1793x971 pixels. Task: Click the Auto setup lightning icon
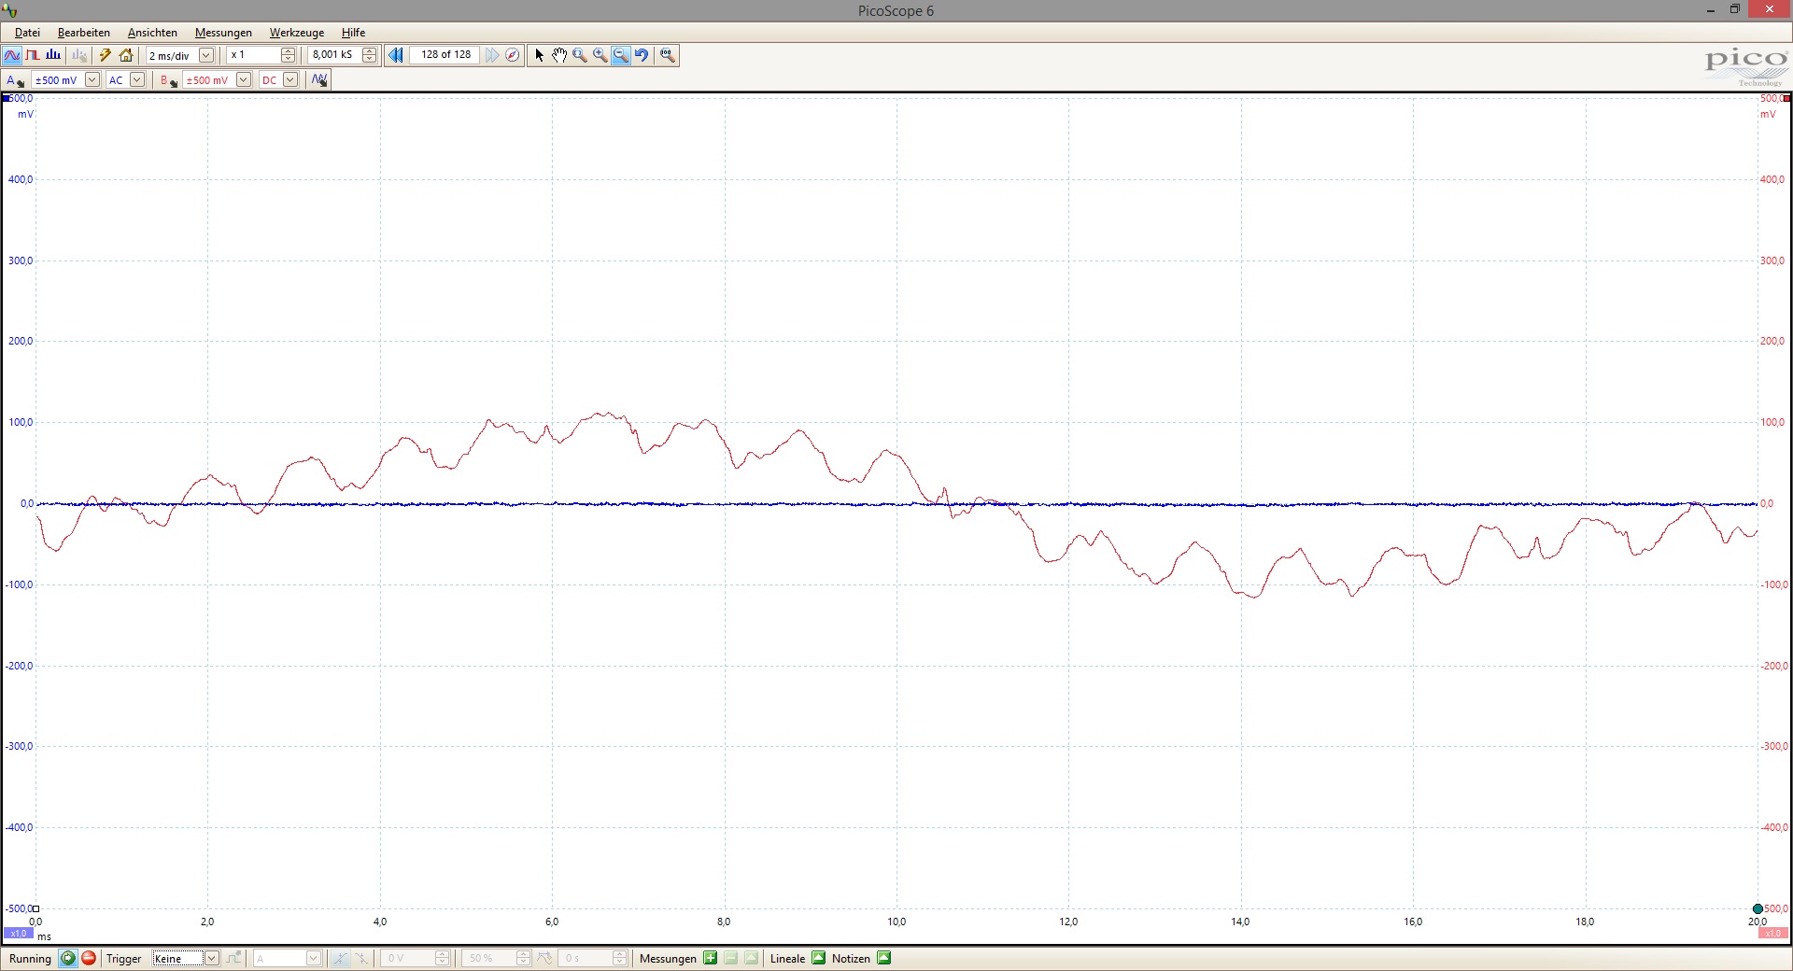106,55
